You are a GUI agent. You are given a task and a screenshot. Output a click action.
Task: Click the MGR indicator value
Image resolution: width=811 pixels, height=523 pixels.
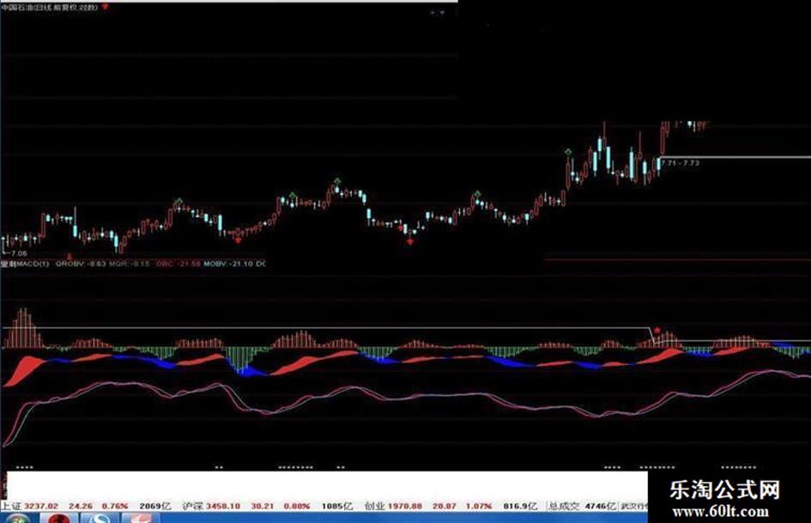click(130, 264)
